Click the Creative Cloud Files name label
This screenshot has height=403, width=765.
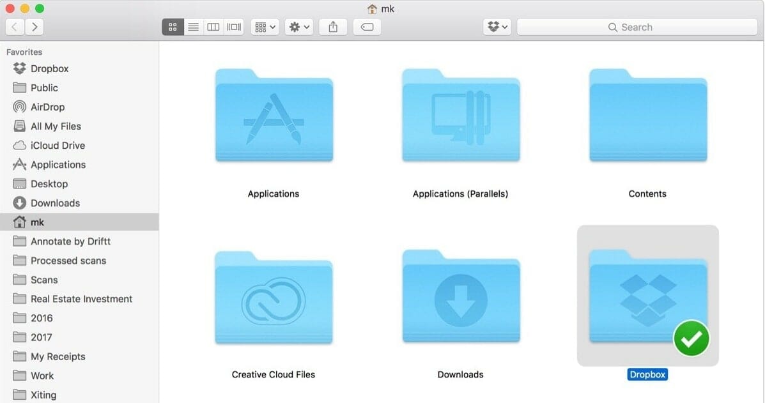point(274,374)
